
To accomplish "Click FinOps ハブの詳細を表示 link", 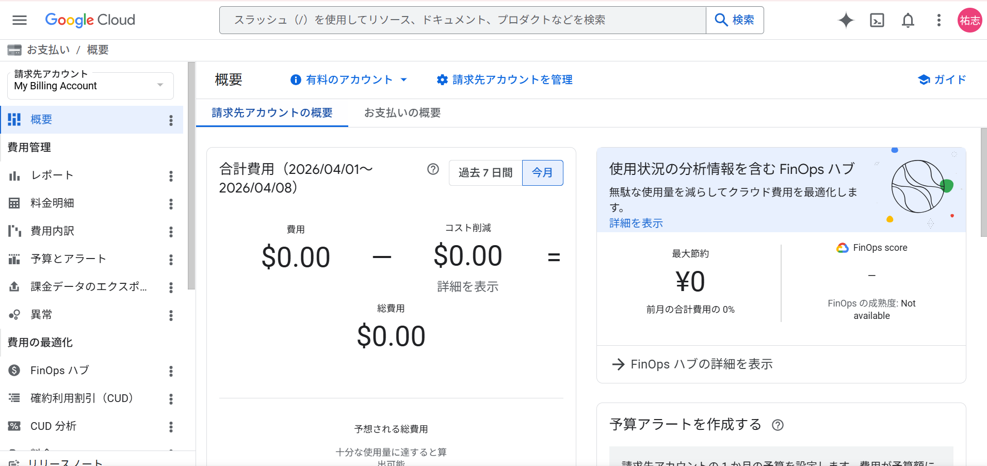I will point(693,364).
